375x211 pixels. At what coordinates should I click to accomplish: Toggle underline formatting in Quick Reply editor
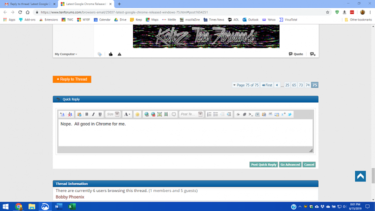(100, 114)
